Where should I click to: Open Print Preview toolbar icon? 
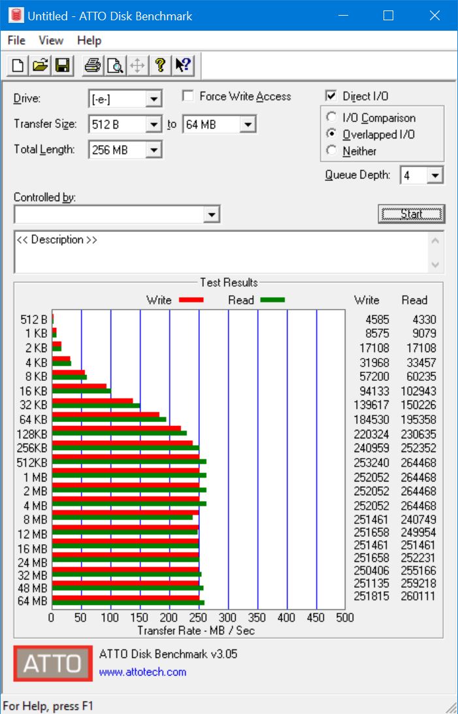point(115,65)
